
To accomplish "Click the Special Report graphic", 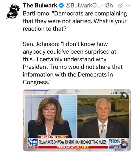I will coord(115,141).
